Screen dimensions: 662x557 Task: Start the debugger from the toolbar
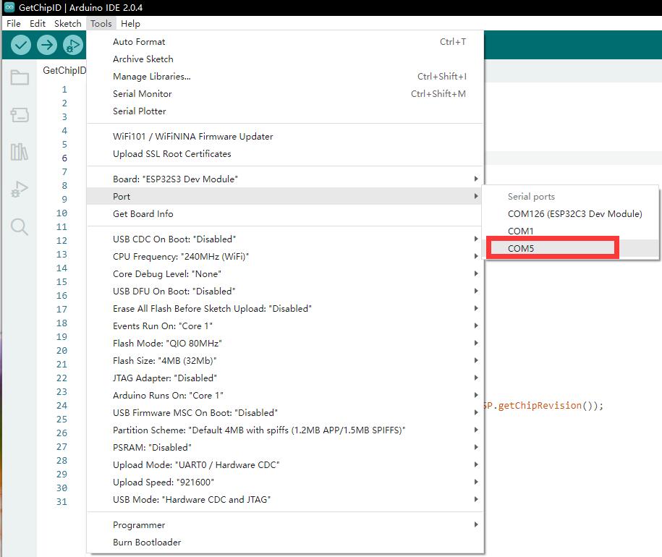(x=72, y=45)
